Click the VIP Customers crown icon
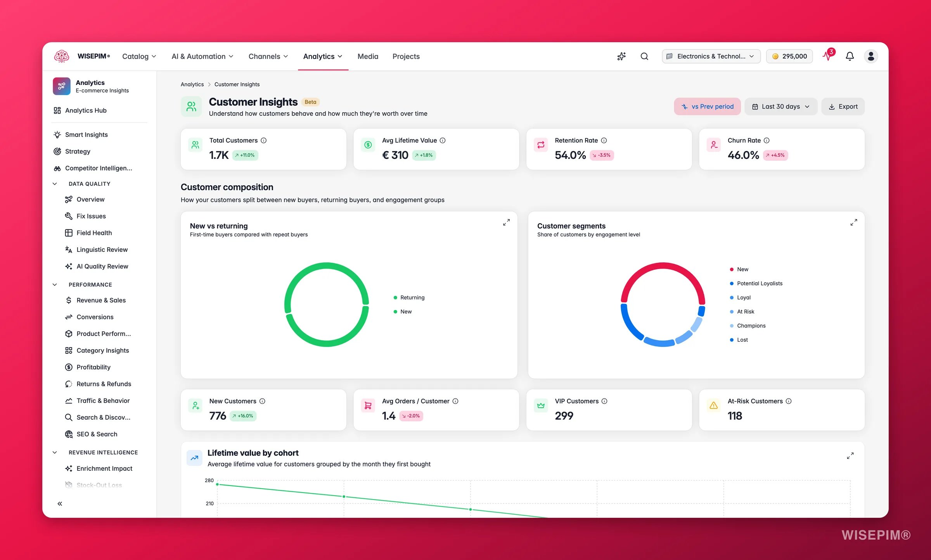 pyautogui.click(x=541, y=405)
